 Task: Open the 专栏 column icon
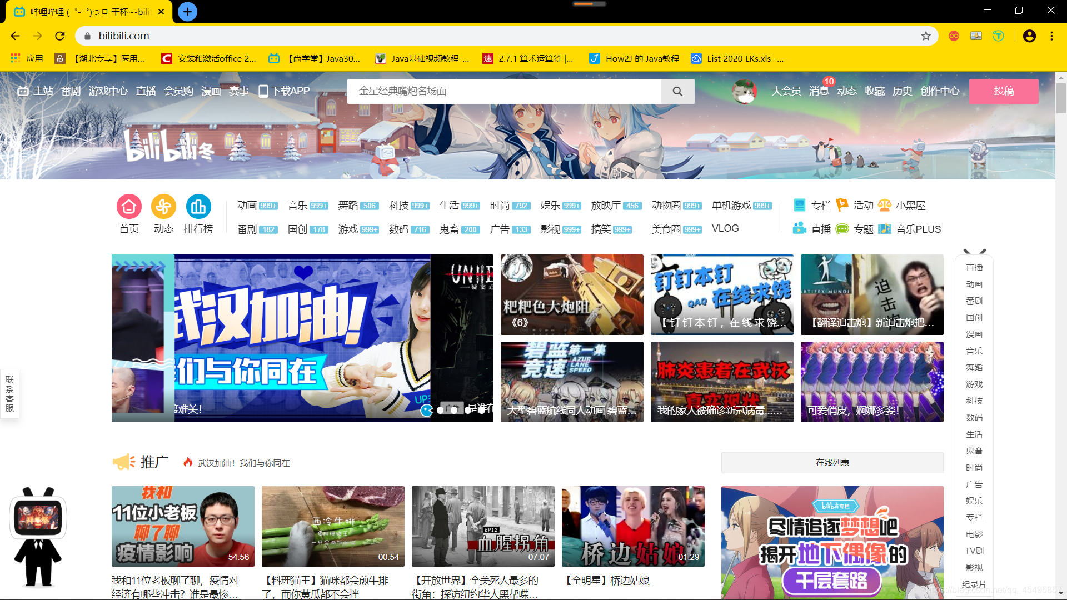[800, 205]
